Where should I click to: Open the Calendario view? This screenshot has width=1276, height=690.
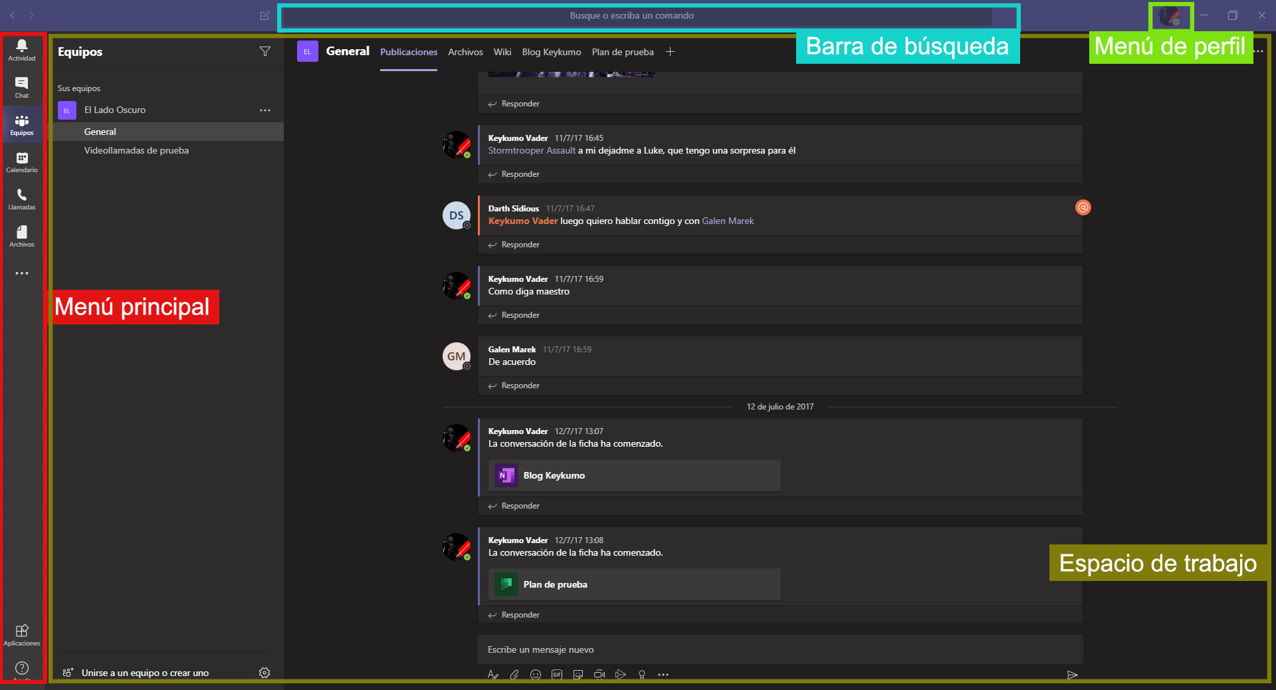[x=22, y=162]
